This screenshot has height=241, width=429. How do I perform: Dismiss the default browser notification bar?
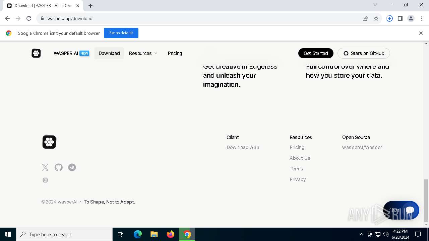[x=421, y=33]
